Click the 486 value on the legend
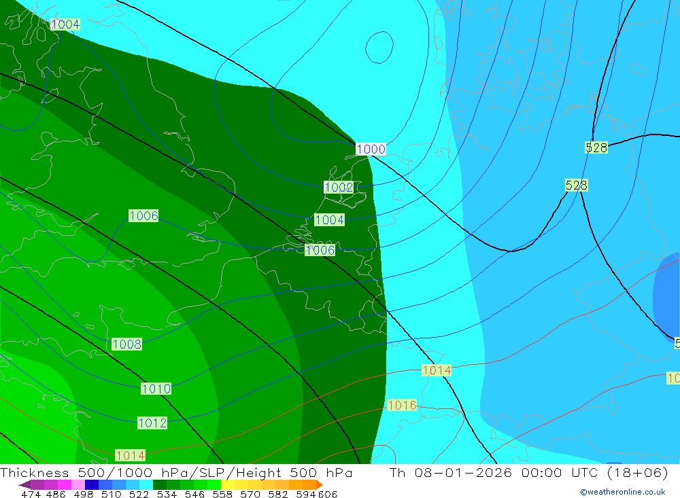This screenshot has height=498, width=680. (55, 494)
